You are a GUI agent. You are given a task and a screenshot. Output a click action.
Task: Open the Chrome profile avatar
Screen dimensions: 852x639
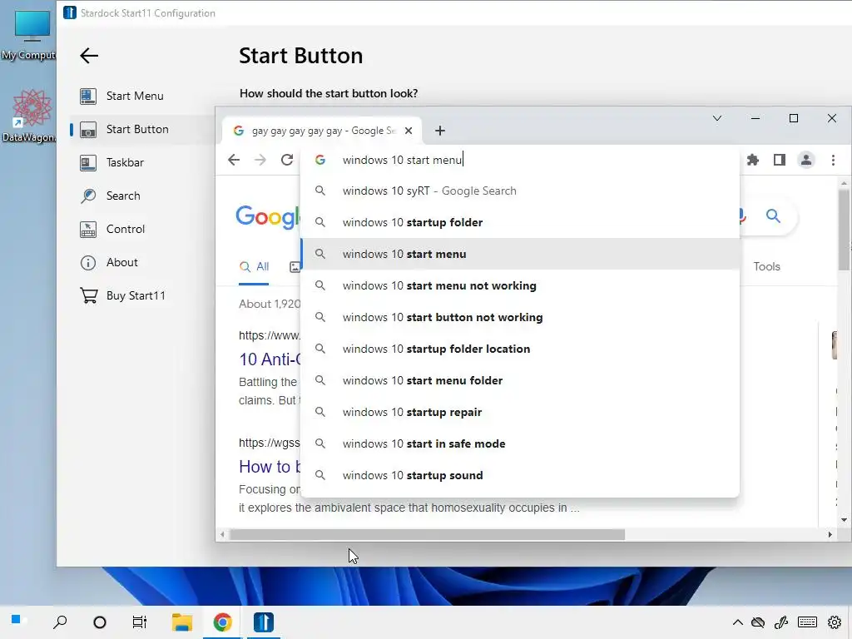[805, 160]
